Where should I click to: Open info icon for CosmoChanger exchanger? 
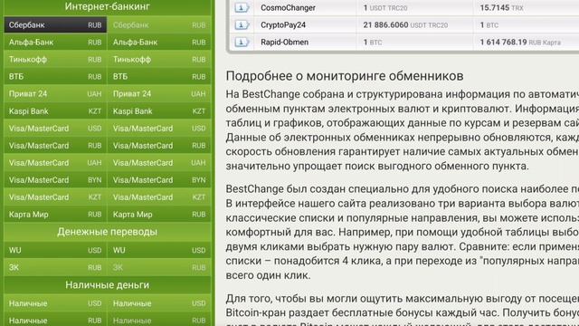point(242,7)
